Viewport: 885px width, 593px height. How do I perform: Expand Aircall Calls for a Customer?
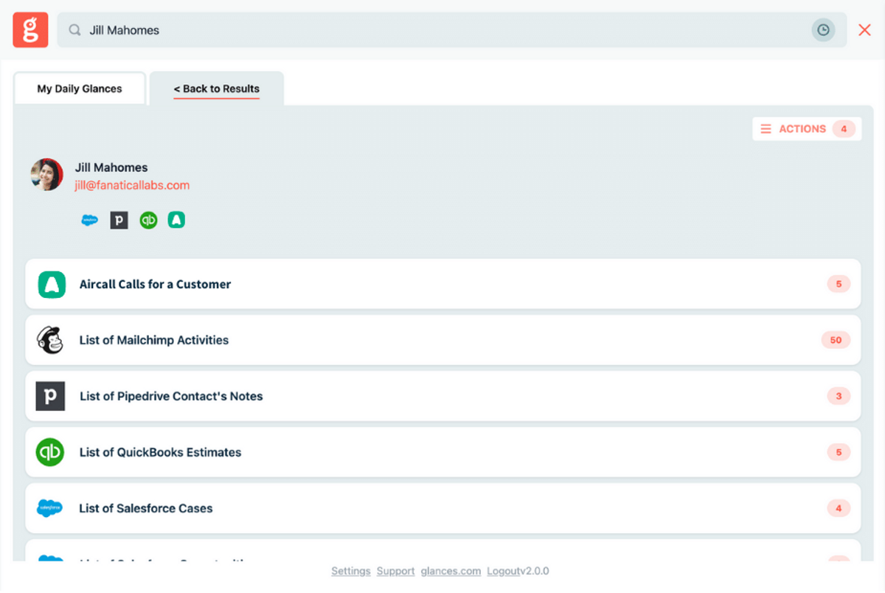(442, 284)
